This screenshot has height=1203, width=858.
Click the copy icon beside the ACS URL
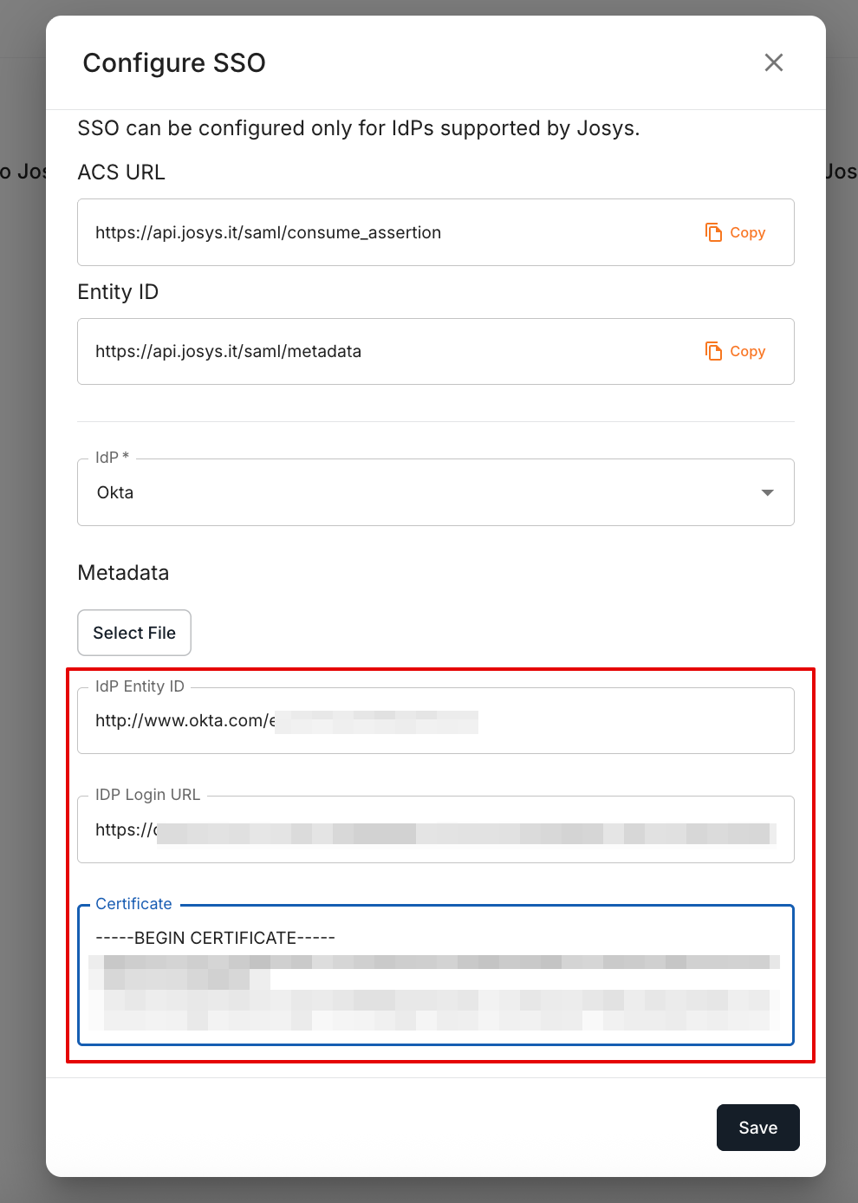pyautogui.click(x=713, y=232)
